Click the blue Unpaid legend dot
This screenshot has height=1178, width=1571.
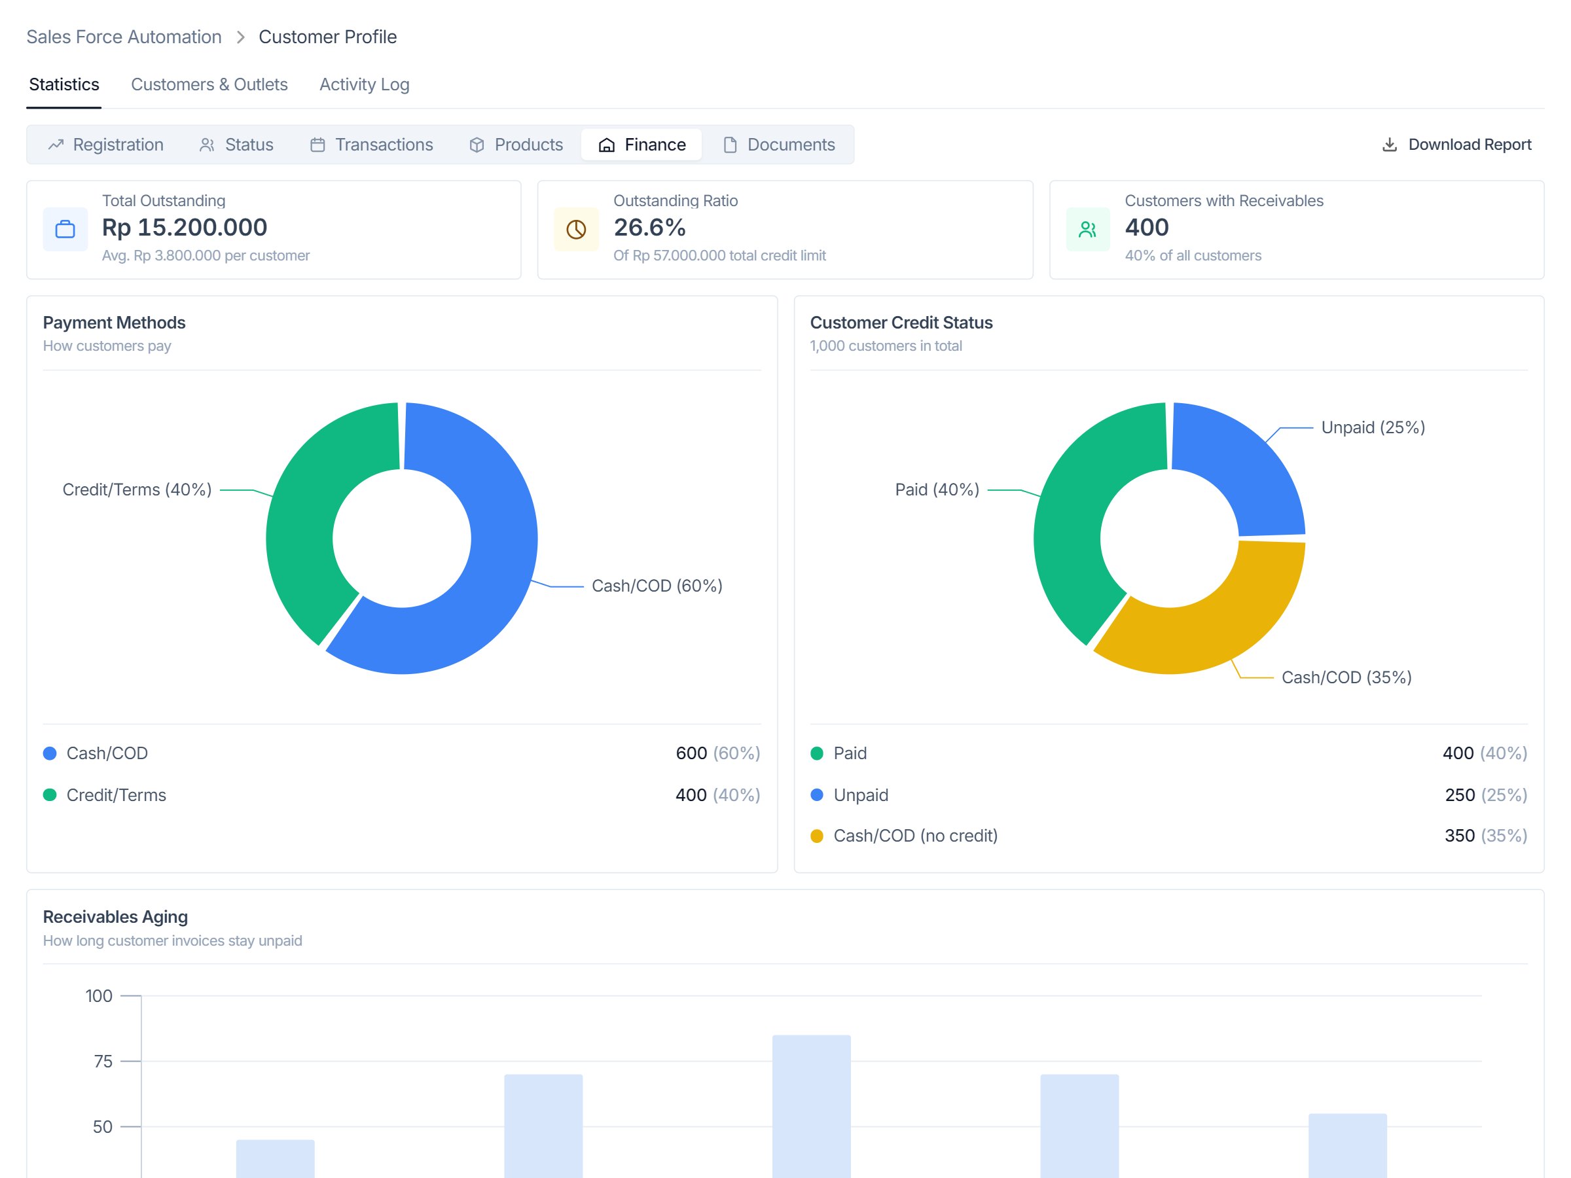(817, 795)
